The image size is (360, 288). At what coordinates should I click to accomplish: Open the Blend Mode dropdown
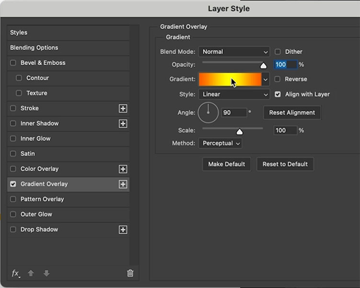tap(234, 52)
